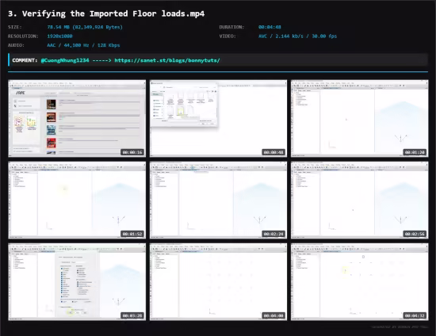The height and width of the screenshot is (336, 436).
Task: Click the AVC video codec info
Action: [x=297, y=36]
